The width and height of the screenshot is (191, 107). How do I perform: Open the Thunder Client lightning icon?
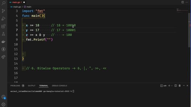tap(3, 49)
